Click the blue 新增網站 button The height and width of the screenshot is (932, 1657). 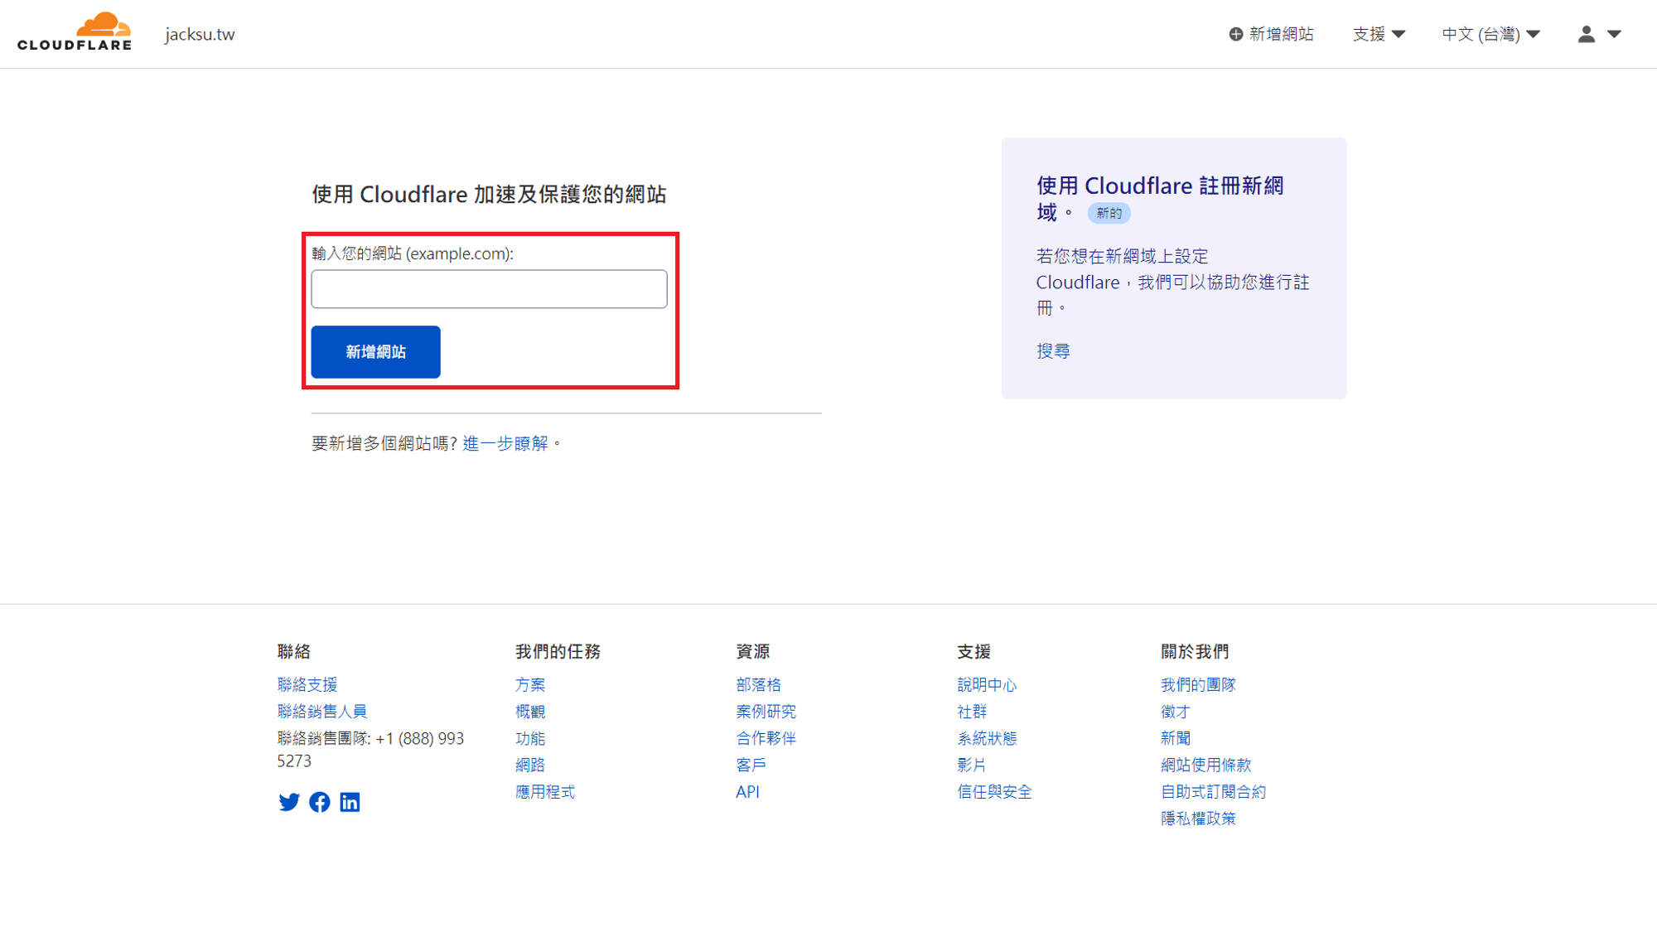point(375,352)
